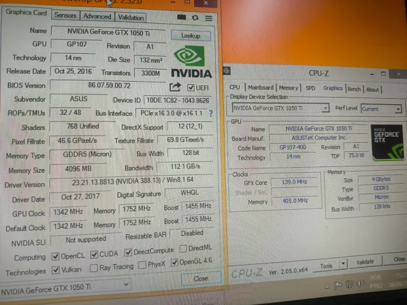The height and width of the screenshot is (305, 407).
Task: Expand the CPU-Z Tools dropdown arrow
Action: (343, 264)
